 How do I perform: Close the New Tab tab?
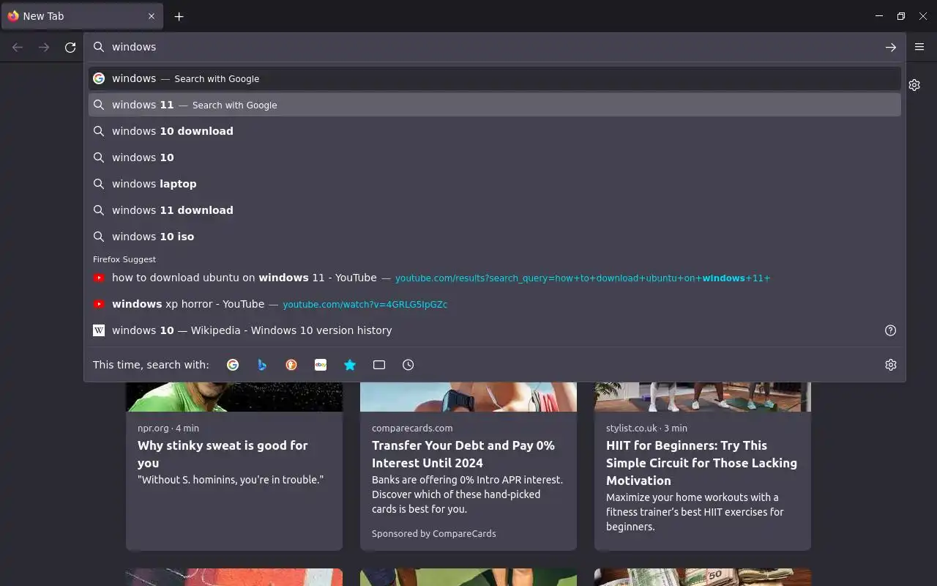152,16
